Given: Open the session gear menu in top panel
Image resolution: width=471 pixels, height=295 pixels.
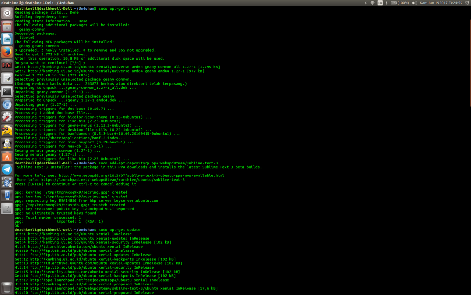Looking at the screenshot, I should (x=467, y=3).
